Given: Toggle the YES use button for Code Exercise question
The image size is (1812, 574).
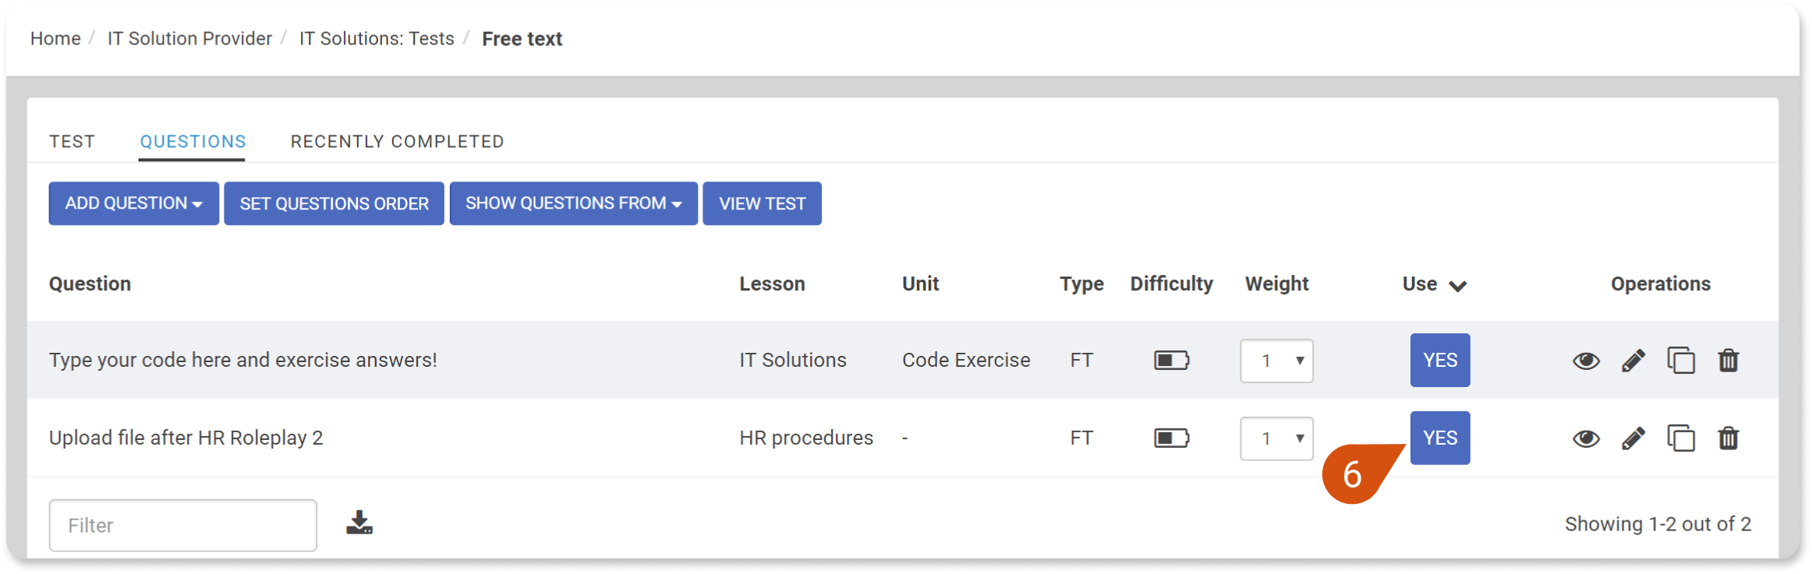Looking at the screenshot, I should tap(1440, 360).
